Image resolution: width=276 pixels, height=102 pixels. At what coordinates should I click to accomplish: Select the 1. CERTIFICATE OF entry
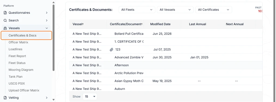(x=129, y=42)
